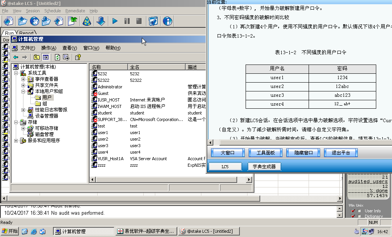Click the Back arrow in Computer Management toolbar
Viewport: 392px width, 237px height.
tap(16, 57)
